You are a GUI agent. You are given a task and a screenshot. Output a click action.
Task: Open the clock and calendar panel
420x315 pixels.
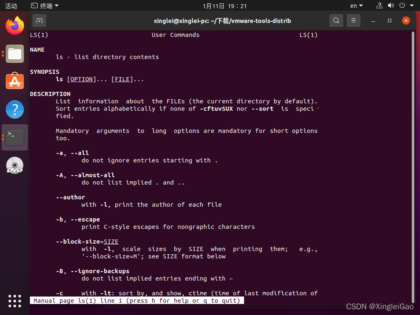[x=224, y=6]
